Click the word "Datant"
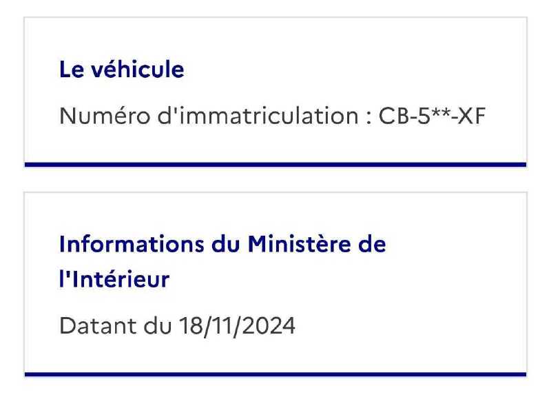The height and width of the screenshot is (397, 551). coord(98,326)
